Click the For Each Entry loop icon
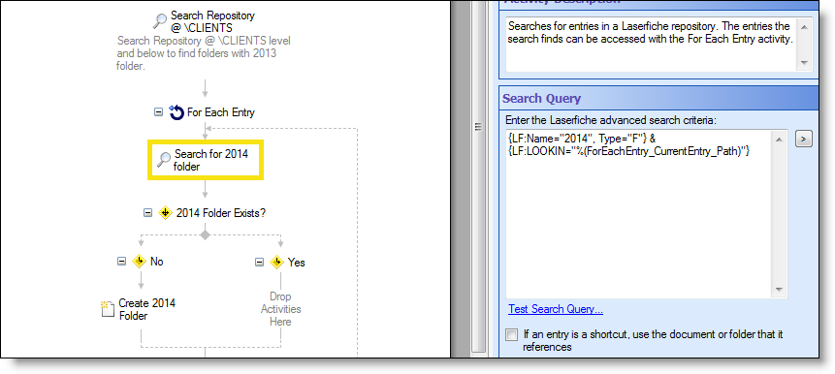The height and width of the screenshot is (374, 835). pyautogui.click(x=177, y=112)
